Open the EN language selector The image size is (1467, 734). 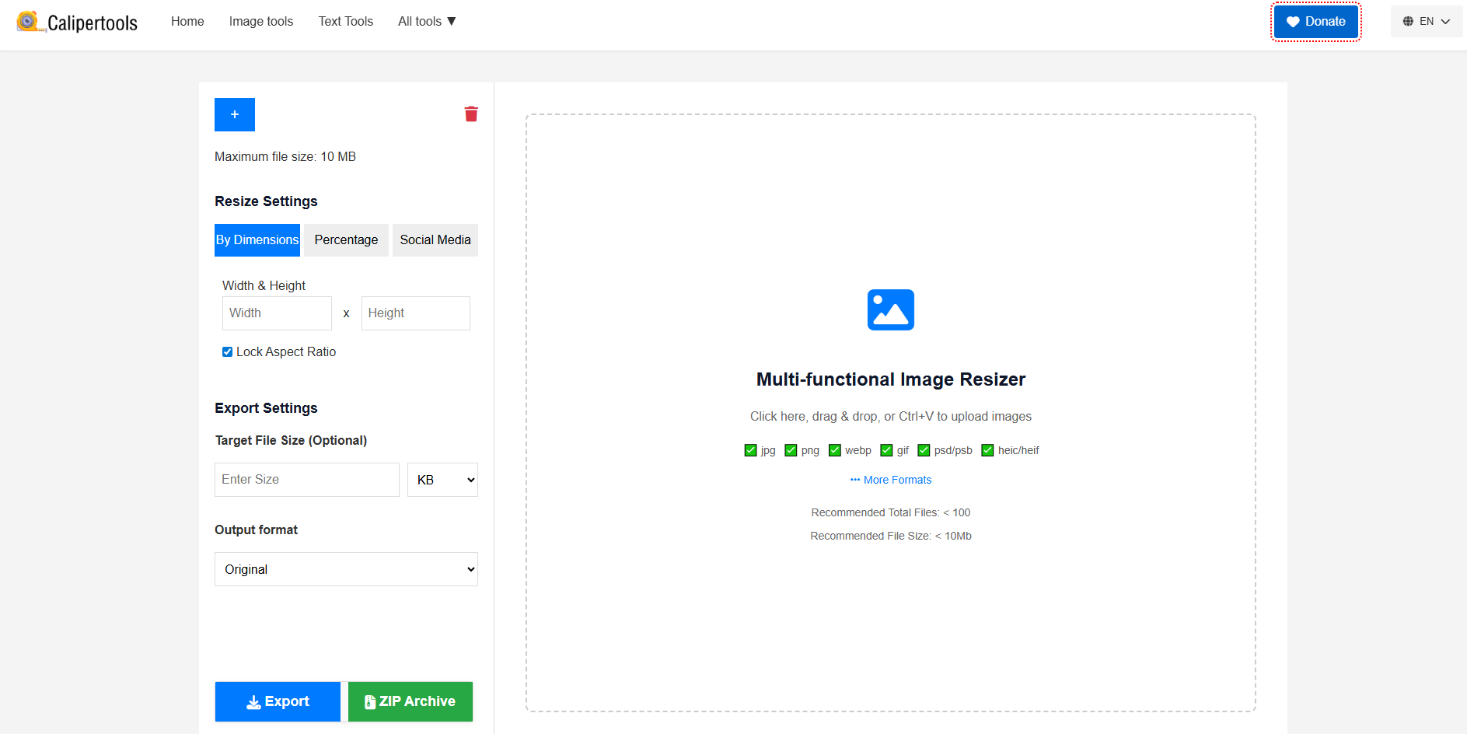tap(1427, 22)
